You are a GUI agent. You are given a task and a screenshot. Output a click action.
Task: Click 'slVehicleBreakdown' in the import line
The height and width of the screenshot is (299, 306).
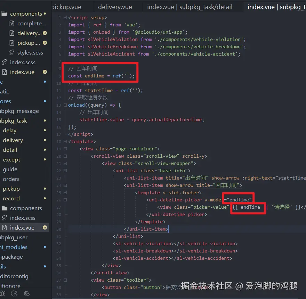(x=113, y=47)
